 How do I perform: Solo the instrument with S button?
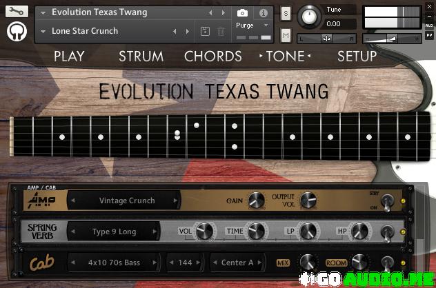(286, 13)
